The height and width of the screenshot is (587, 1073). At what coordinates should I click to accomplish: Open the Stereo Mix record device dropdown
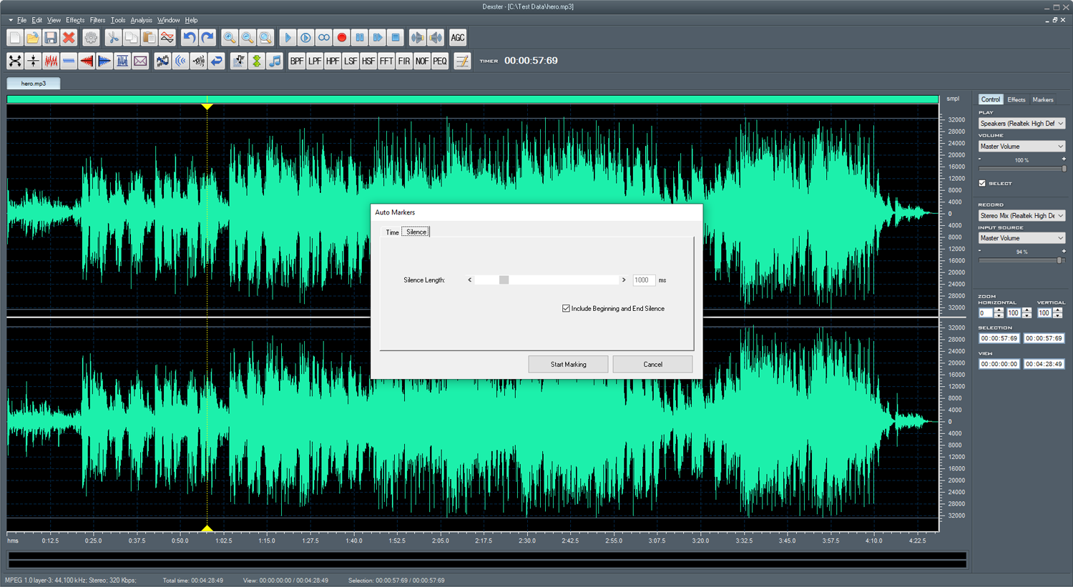[x=1021, y=216]
